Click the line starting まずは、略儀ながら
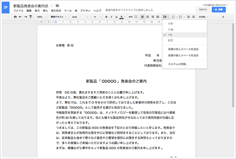This screenshot has height=159, width=236. [109, 148]
